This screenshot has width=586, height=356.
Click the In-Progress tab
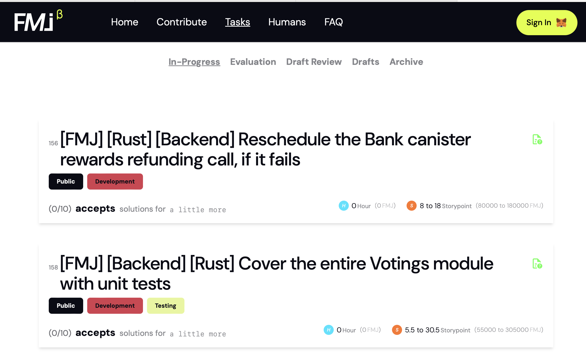(x=194, y=62)
